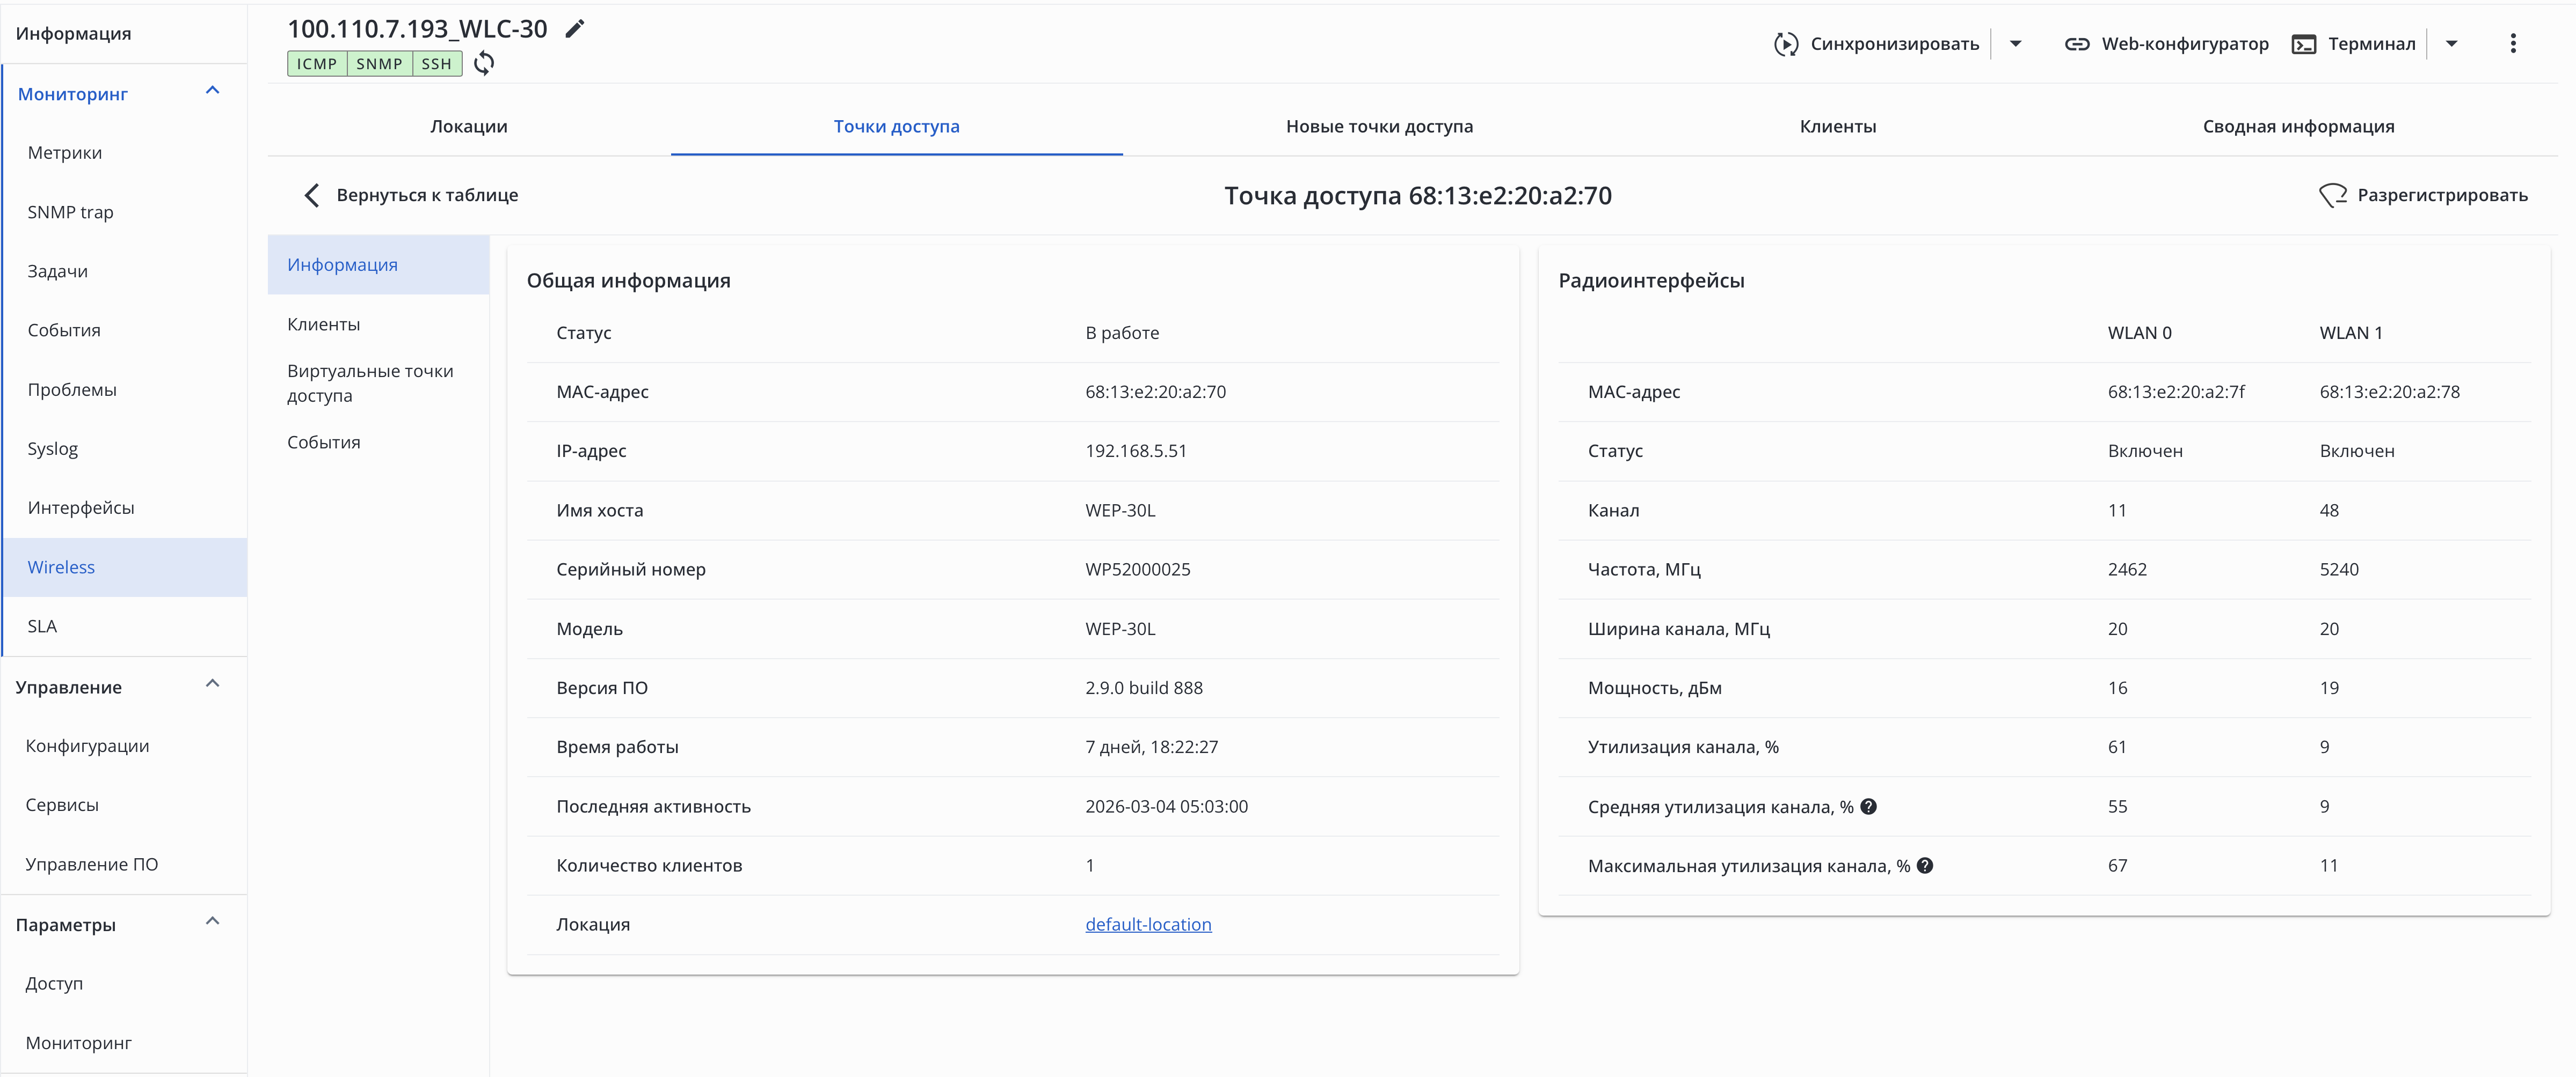The width and height of the screenshot is (2576, 1077).
Task: Click the pencil edit device name icon
Action: [574, 30]
